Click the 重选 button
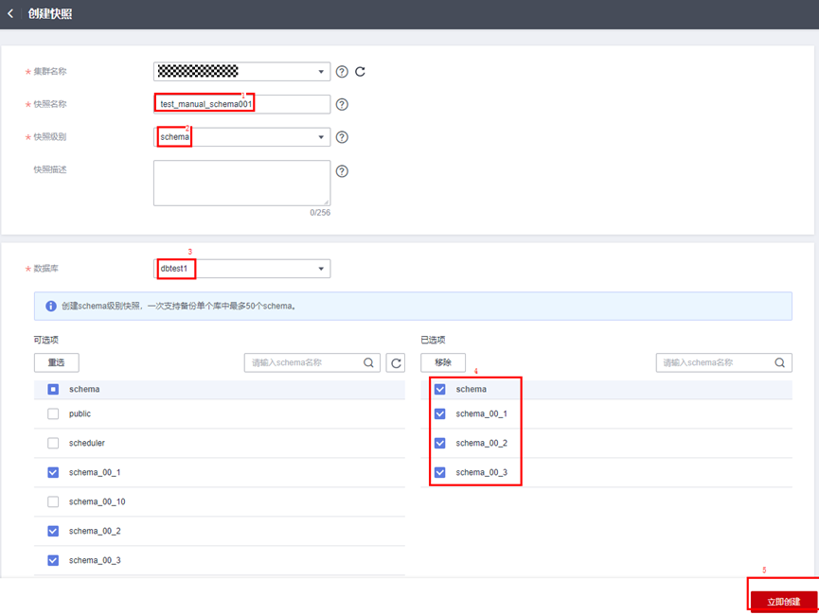Screen dimensions: 819x615 56,362
